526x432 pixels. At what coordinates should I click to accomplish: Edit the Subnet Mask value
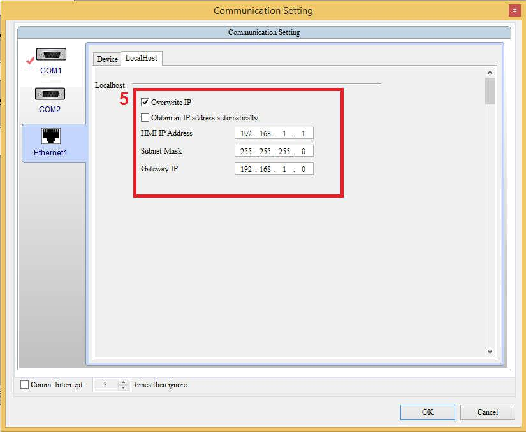tap(274, 151)
